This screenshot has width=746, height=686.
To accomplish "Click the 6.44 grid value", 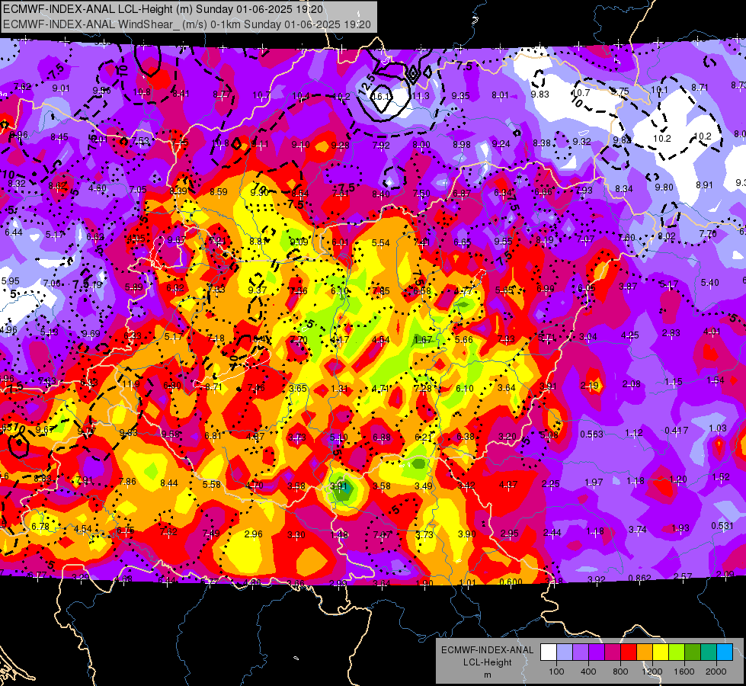I will pyautogui.click(x=14, y=232).
